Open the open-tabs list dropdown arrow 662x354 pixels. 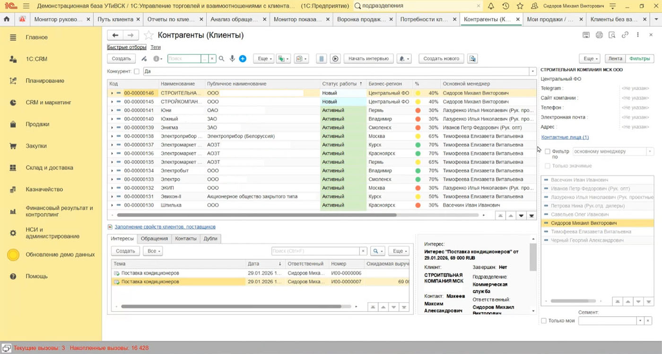pos(655,19)
